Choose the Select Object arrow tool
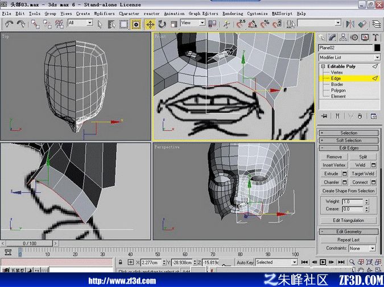 (x=100, y=24)
